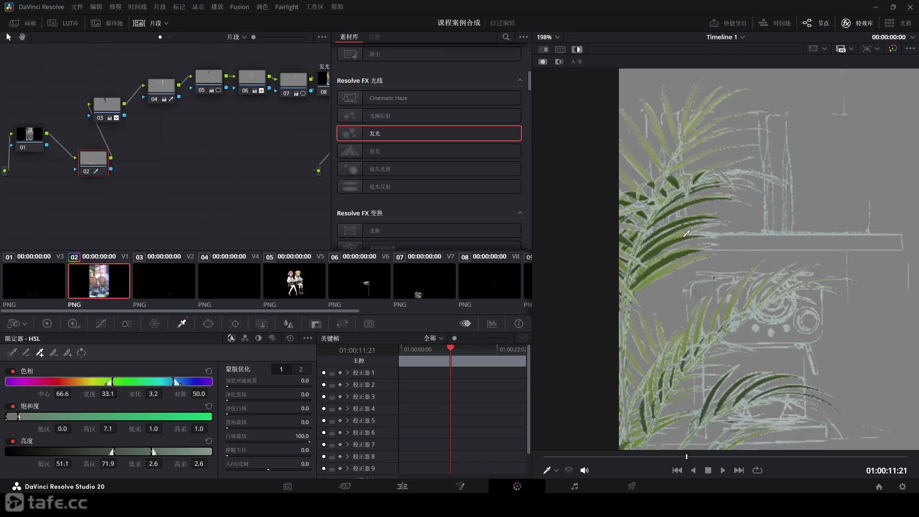Open the Blur palette icon

[x=288, y=324]
